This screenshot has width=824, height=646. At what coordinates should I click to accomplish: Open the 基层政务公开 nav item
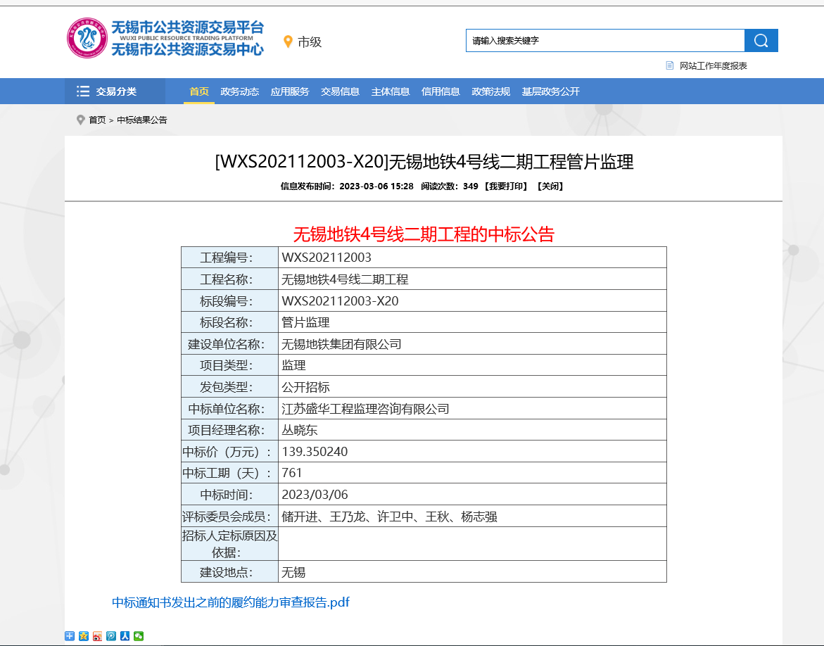point(551,91)
